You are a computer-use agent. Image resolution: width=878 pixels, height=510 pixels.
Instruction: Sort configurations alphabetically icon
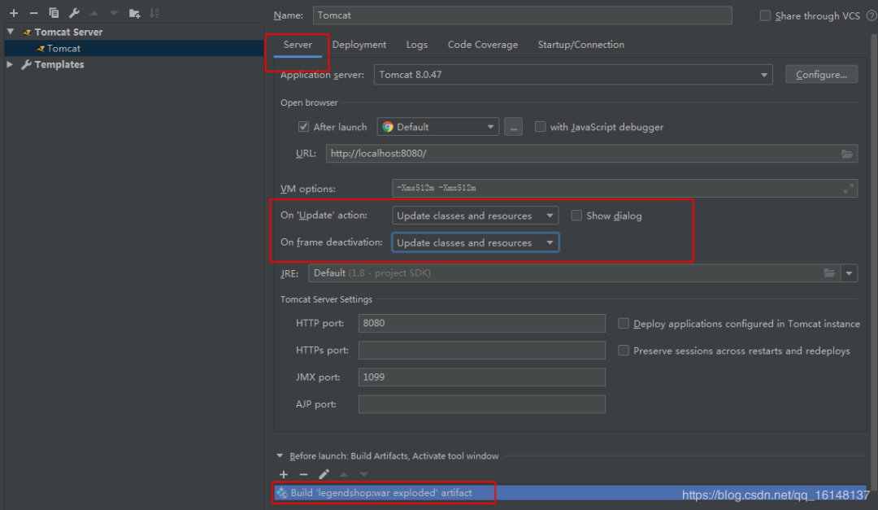coord(154,13)
